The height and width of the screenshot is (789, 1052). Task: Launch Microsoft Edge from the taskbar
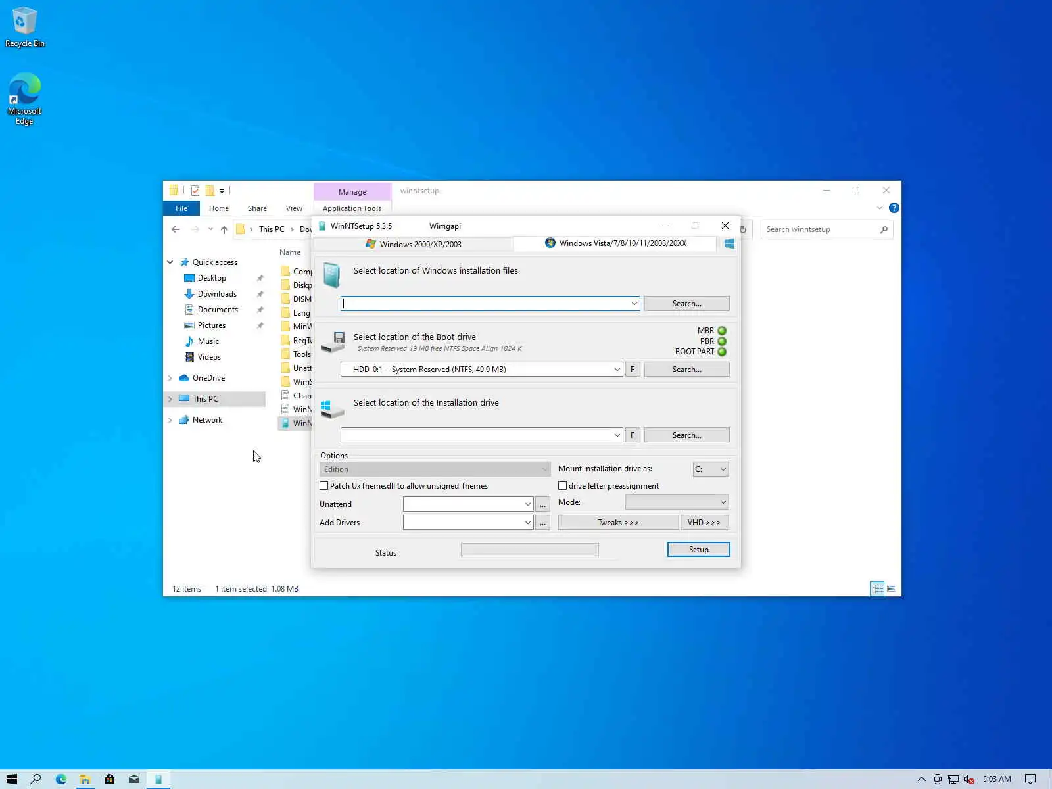[x=60, y=779]
